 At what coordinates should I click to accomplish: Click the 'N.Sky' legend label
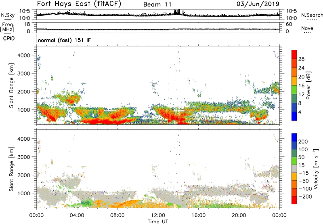[x=8, y=15]
